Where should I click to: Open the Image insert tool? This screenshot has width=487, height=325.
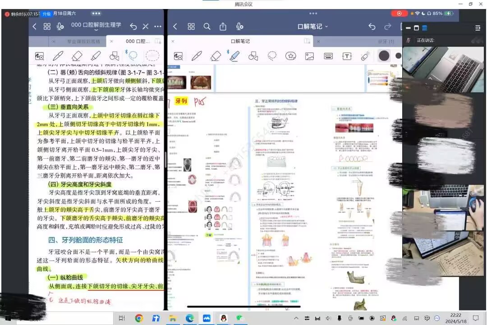click(x=309, y=56)
